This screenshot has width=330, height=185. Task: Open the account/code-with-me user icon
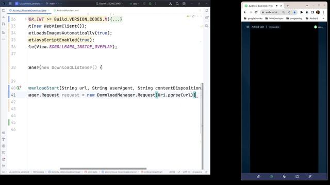pyautogui.click(x=171, y=4)
